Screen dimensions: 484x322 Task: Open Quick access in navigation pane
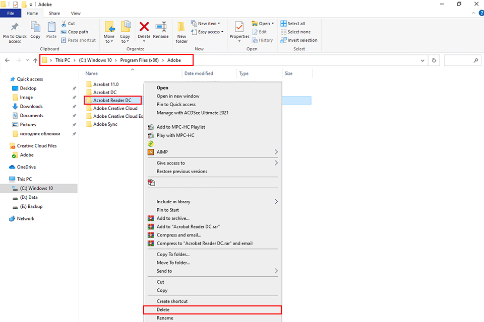tap(30, 79)
